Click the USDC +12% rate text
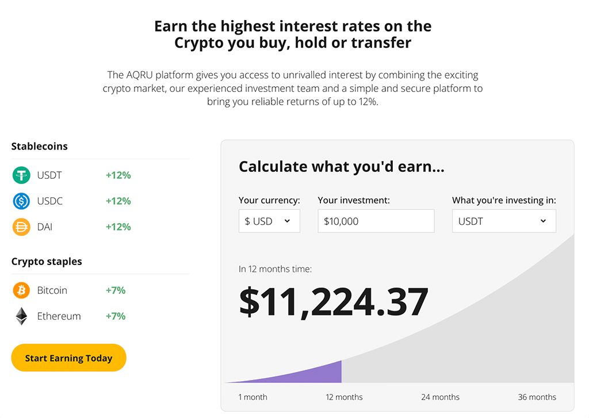 [118, 201]
